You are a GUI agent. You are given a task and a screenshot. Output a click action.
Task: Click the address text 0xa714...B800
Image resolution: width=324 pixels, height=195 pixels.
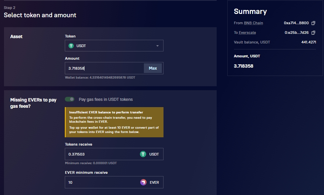(296, 23)
